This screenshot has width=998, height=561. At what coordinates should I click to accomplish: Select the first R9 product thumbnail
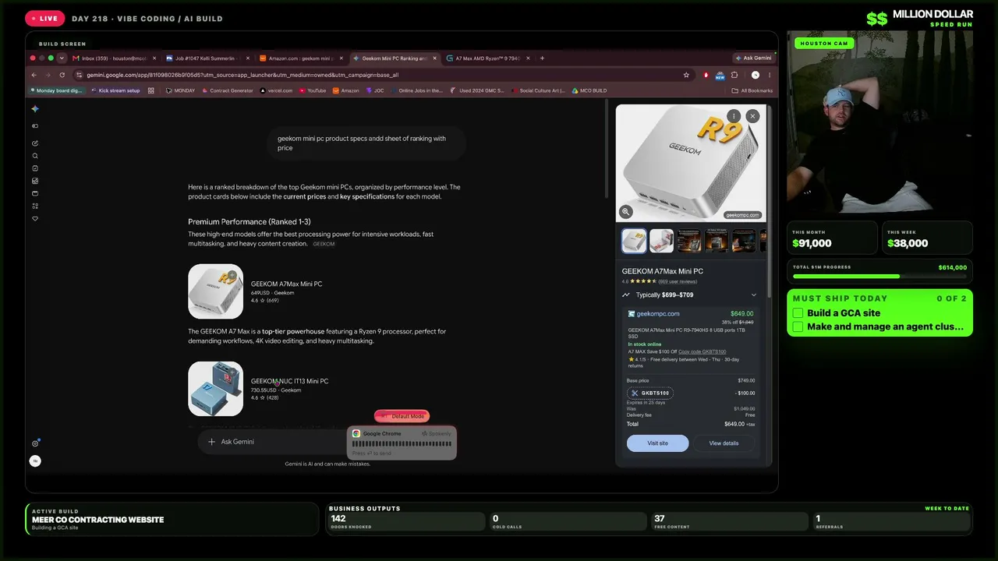point(634,241)
